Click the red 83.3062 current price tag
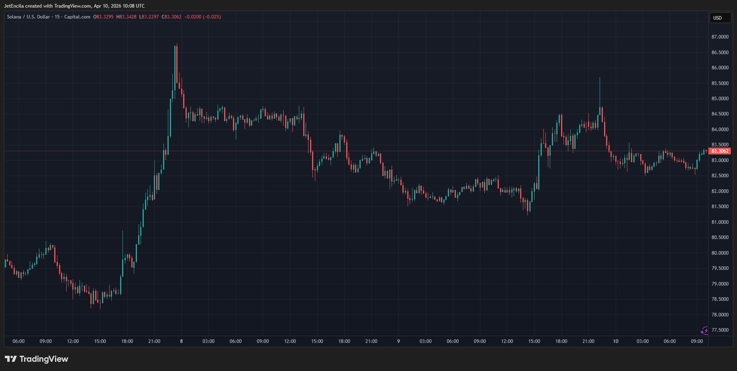737x371 pixels. coord(720,151)
